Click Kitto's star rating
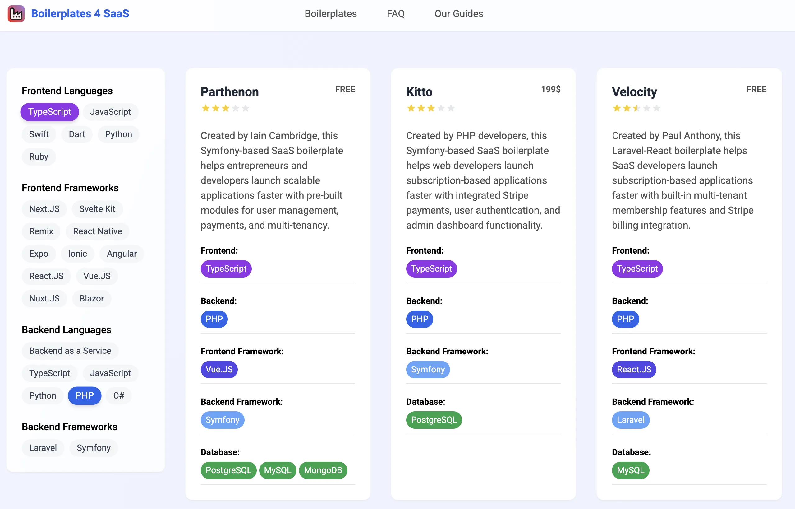Viewport: 795px width, 509px height. (x=430, y=108)
